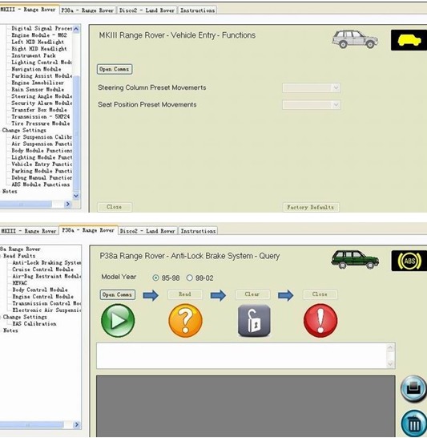
Task: Click the down arrow of the upper tree scrollbar
Action: [x=76, y=196]
